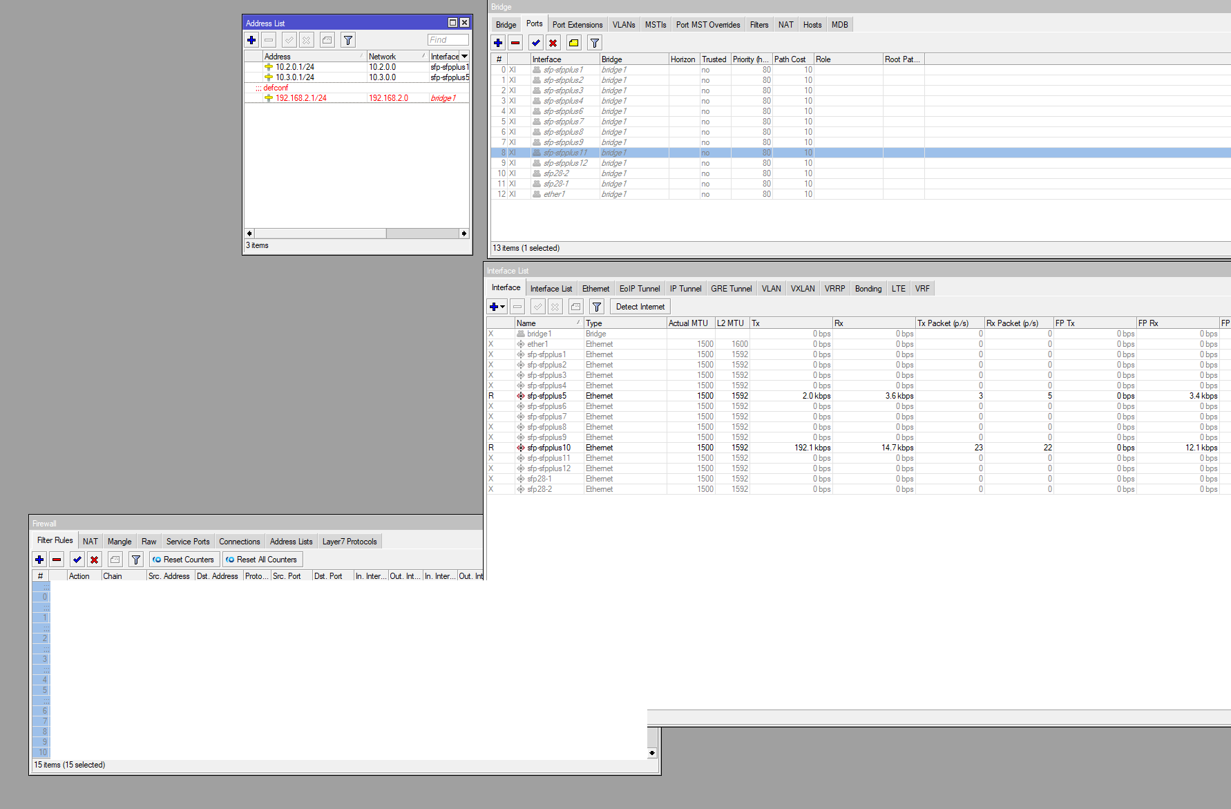Select the sfp-sfpplus12 port in Bridge Ports
This screenshot has height=809, width=1231.
coord(861,163)
